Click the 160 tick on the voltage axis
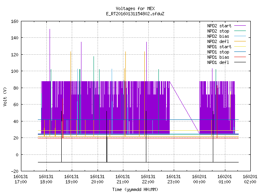258x193 pixels. coord(15,21)
